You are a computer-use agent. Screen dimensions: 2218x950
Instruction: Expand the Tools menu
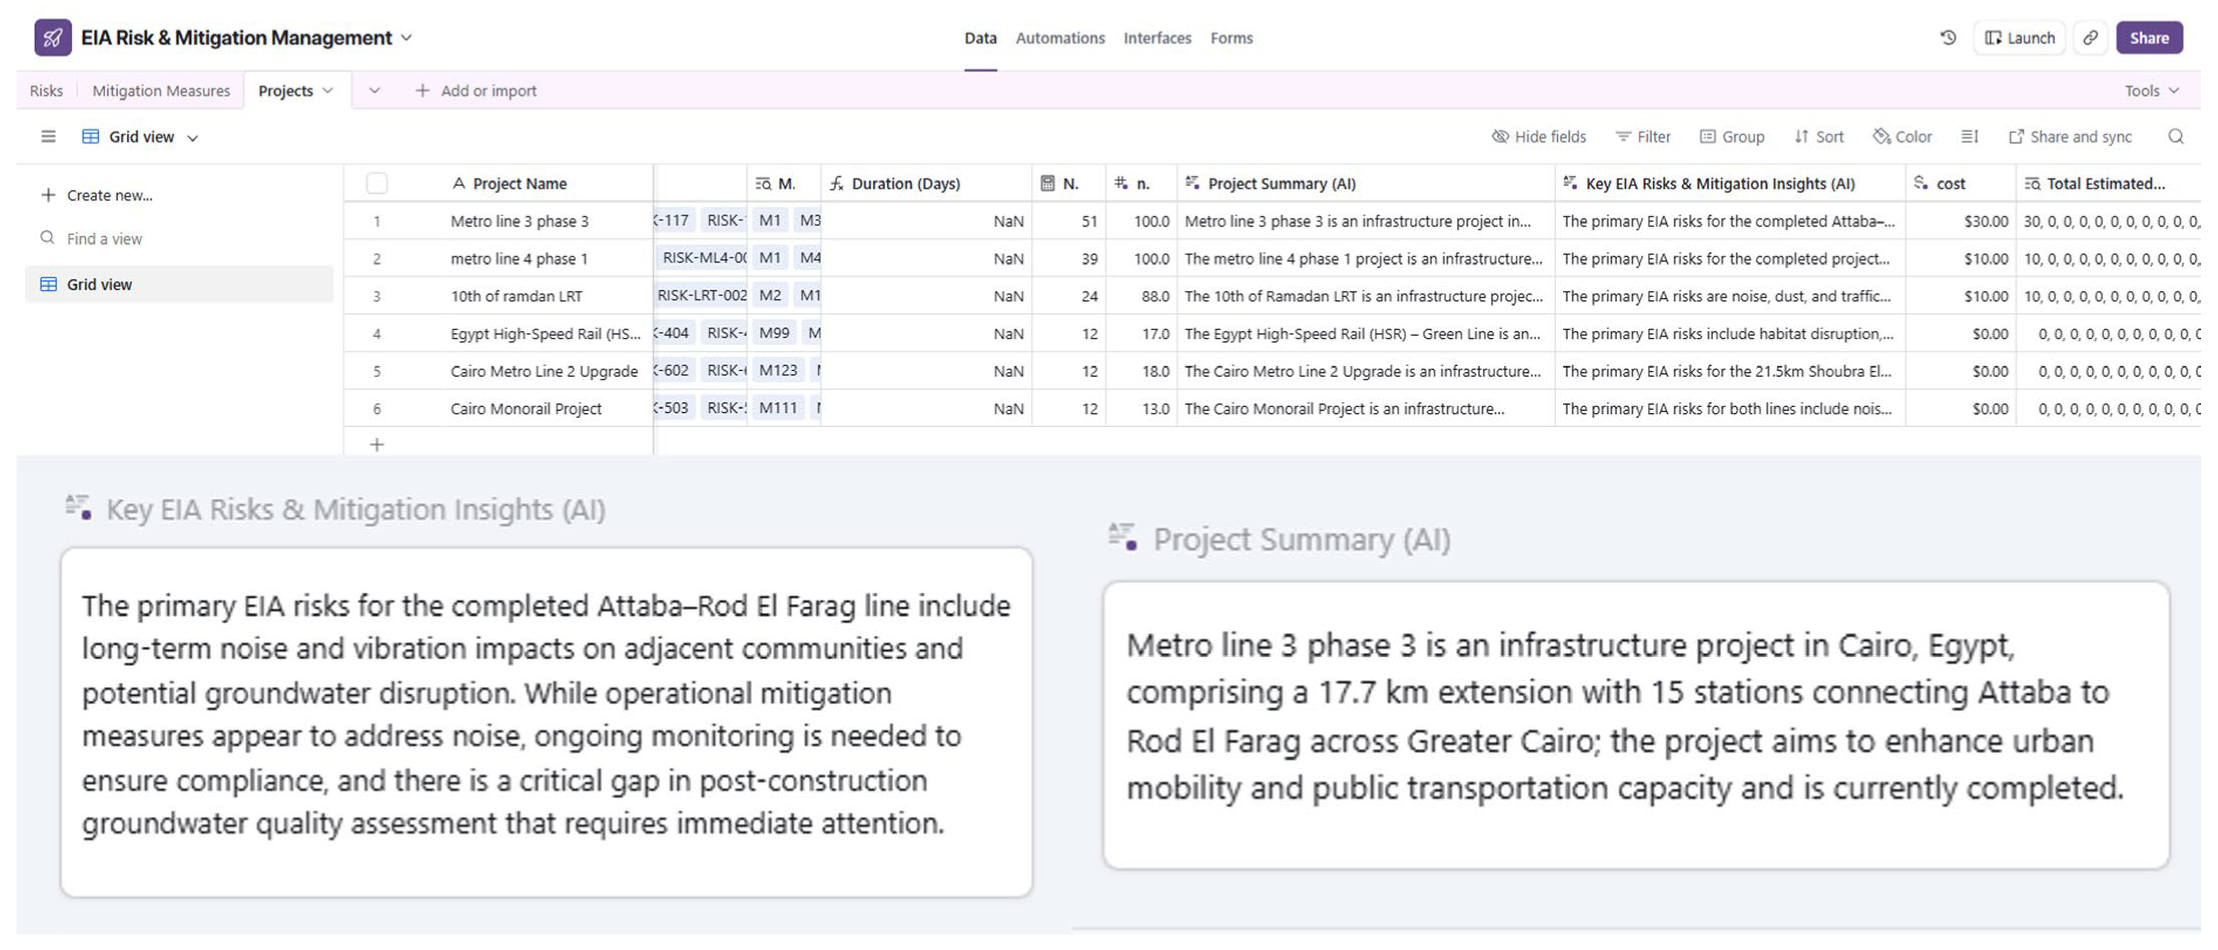[x=2151, y=91]
